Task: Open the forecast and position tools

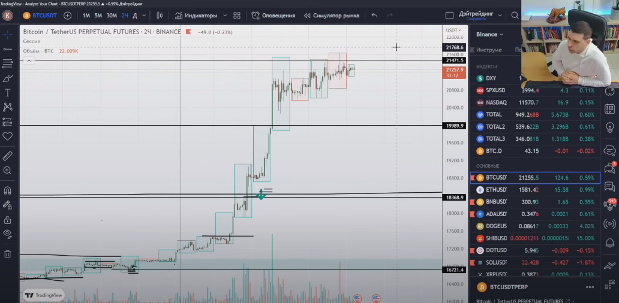Action: click(x=8, y=122)
